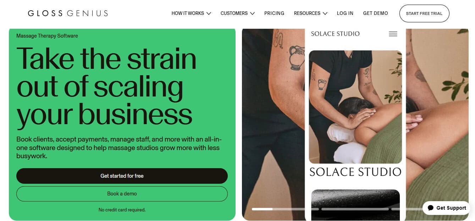Jump to the third carousel progress segment
The width and height of the screenshot is (475, 221).
click(x=407, y=209)
